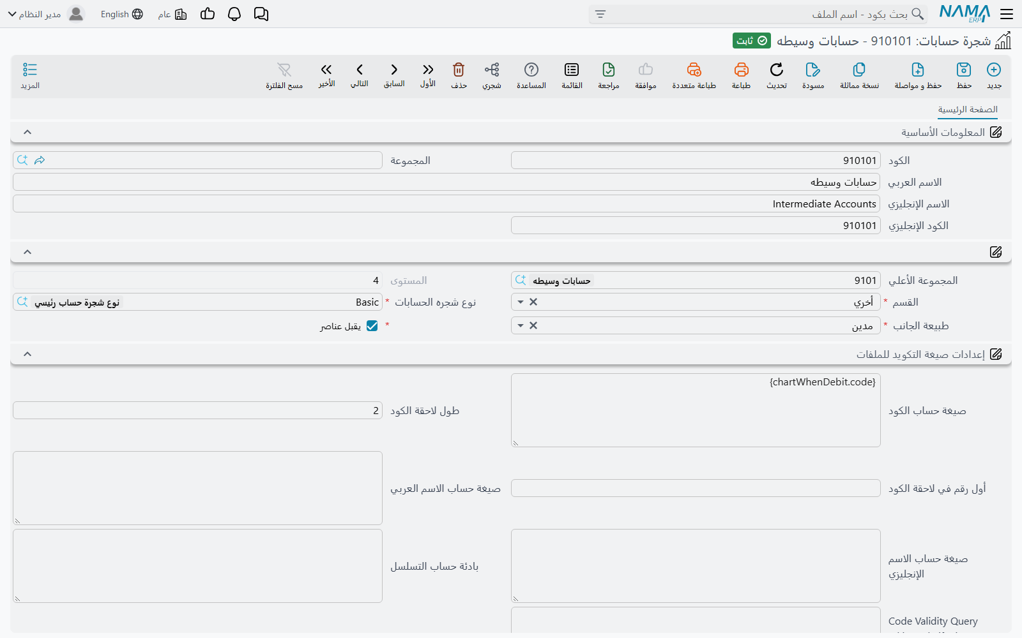
Task: Click the الكود الإنجليزي input field
Action: click(x=696, y=225)
